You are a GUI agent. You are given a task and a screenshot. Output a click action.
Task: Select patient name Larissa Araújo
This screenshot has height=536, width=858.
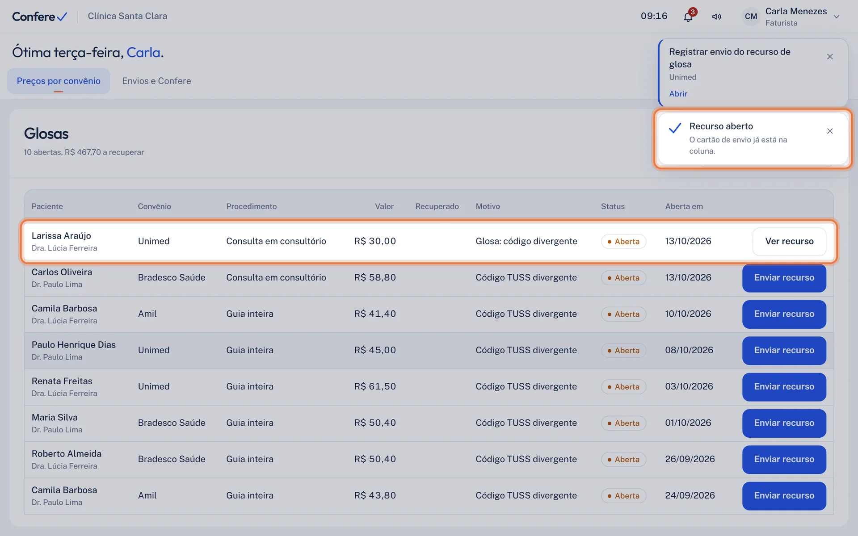61,236
